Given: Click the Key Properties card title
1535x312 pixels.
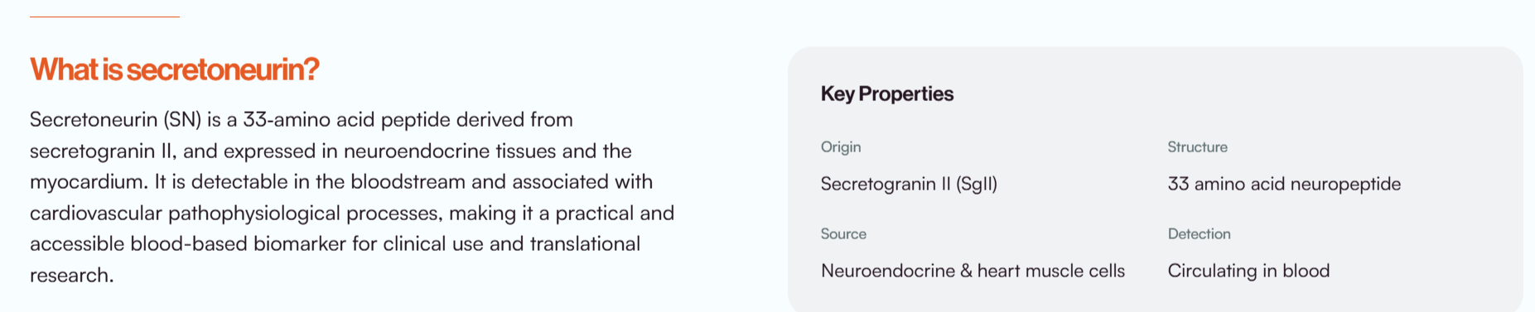Looking at the screenshot, I should tap(886, 94).
